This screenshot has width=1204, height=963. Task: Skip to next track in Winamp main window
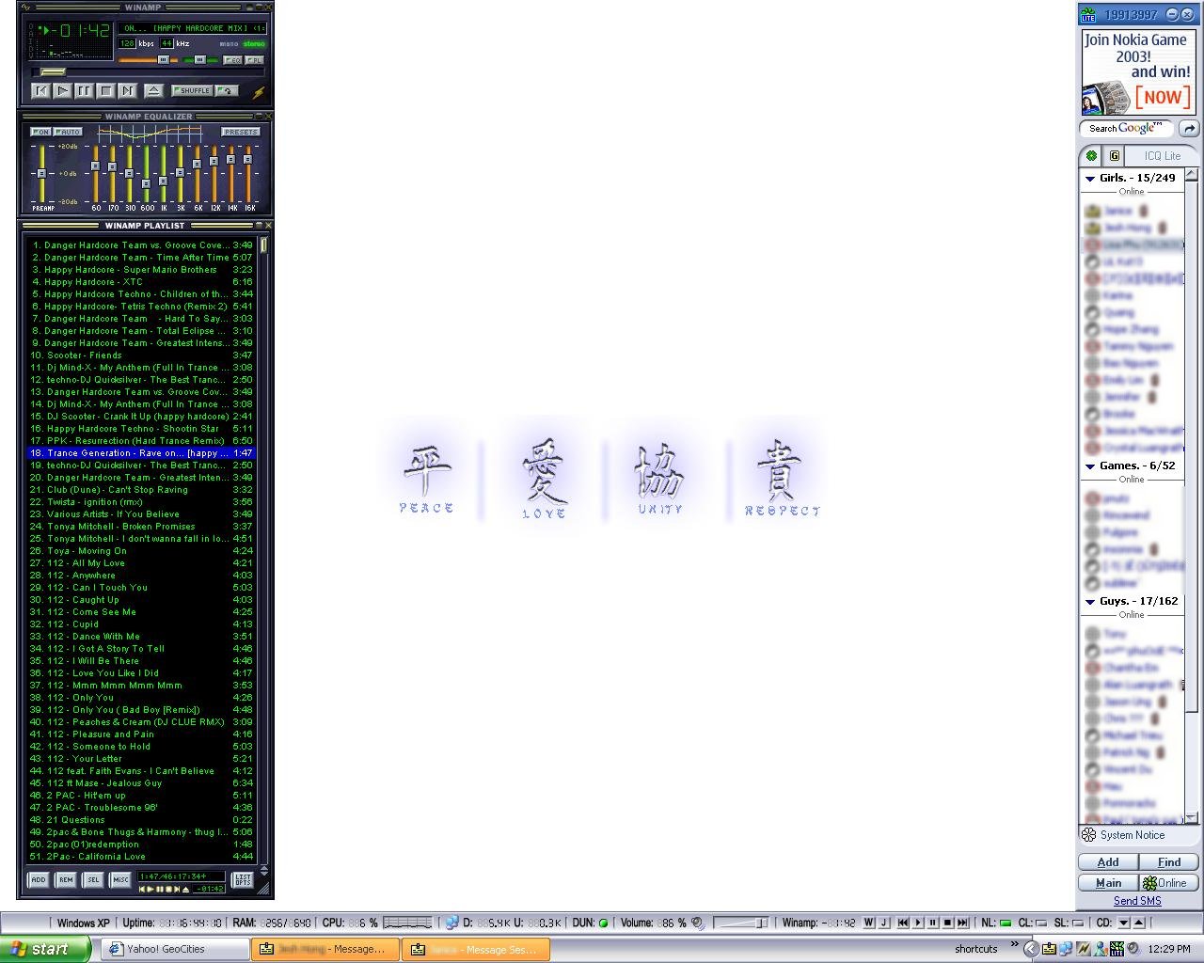127,90
